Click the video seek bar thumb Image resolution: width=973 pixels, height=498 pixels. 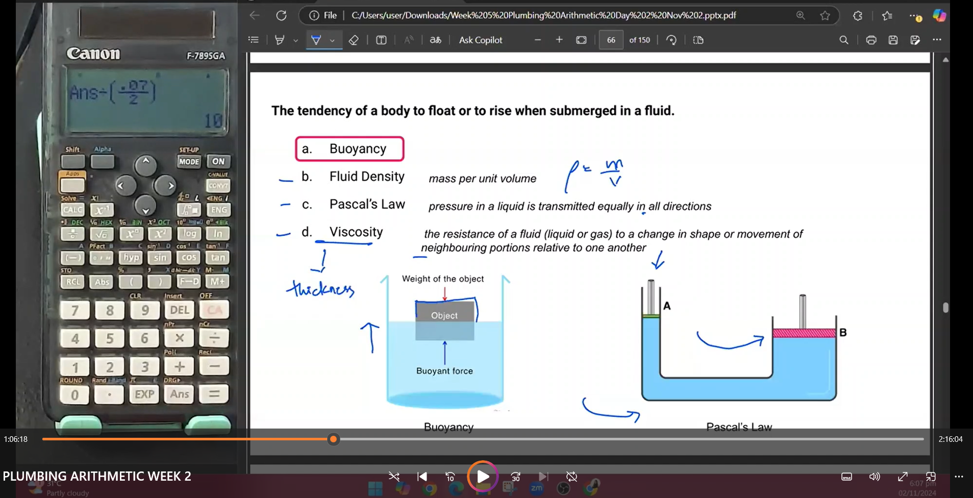point(333,439)
